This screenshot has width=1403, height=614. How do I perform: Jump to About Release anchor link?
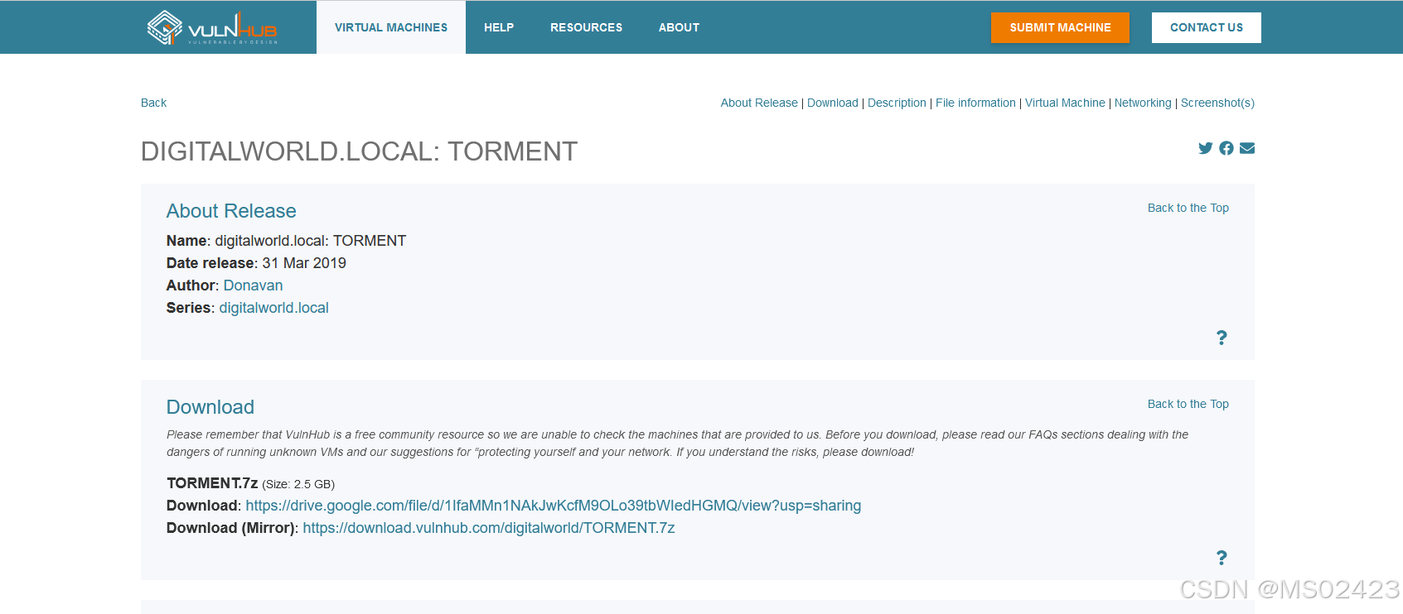(x=759, y=103)
